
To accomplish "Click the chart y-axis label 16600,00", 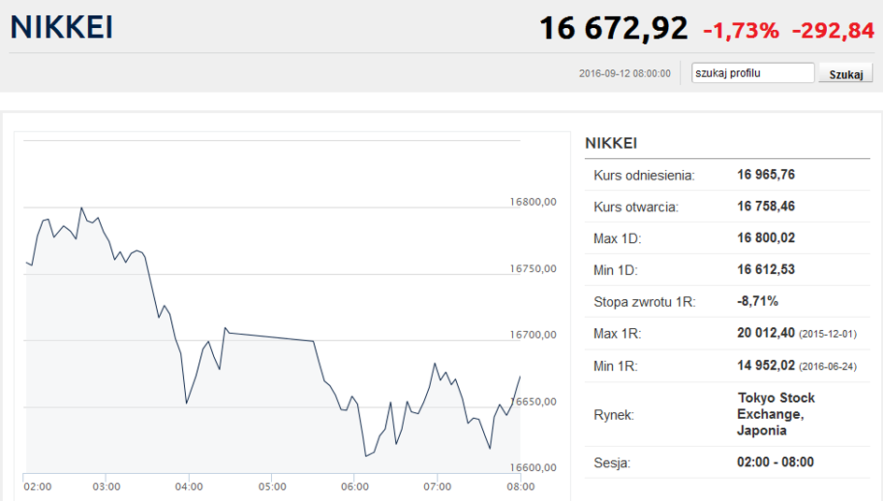I will (533, 467).
